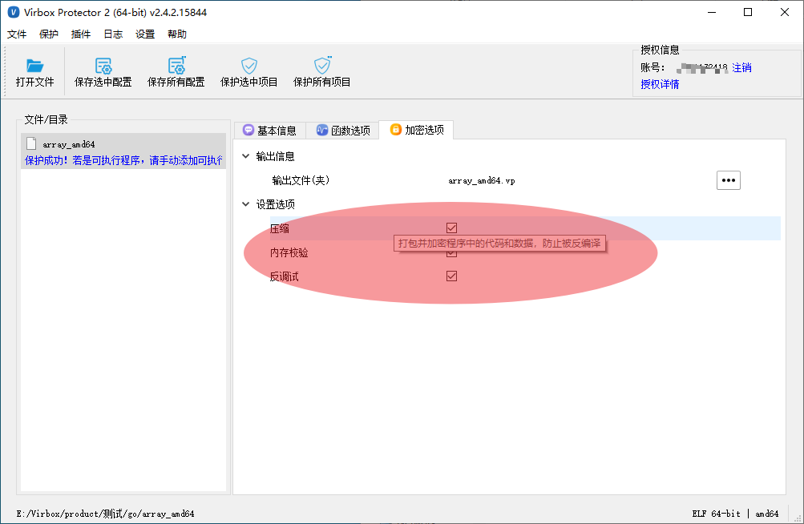Minimize the Virbox Protector window
The height and width of the screenshot is (524, 804).
coord(712,12)
